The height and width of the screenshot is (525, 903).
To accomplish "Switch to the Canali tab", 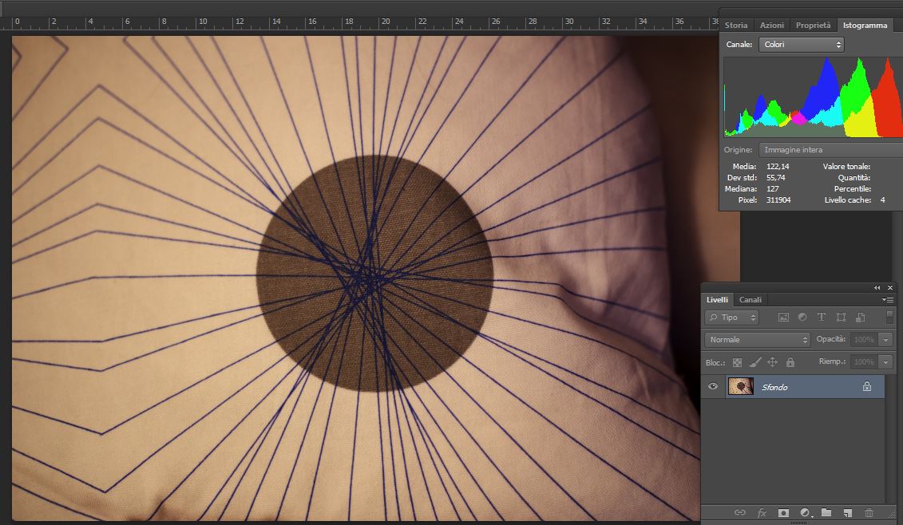I will [x=750, y=300].
